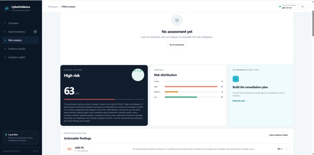314x155 pixels.
Task: Click the Risk distribution heading
Action: [165, 75]
